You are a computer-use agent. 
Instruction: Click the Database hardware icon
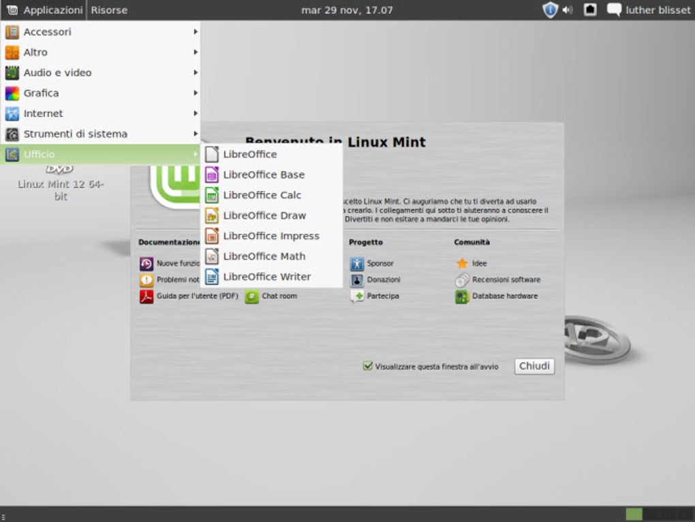[462, 296]
